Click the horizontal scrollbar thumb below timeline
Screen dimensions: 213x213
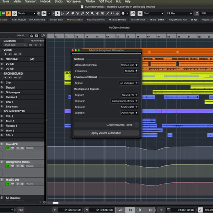55,203
